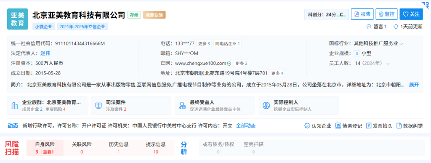Click the 小微企业 tag
The width and height of the screenshot is (431, 163).
[44, 27]
